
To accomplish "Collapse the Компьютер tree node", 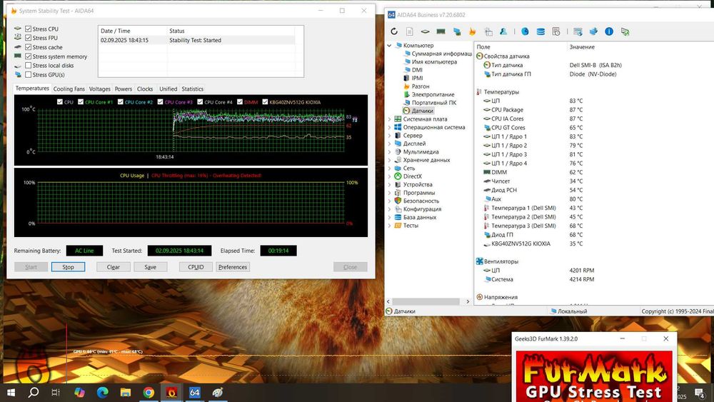I will click(389, 46).
